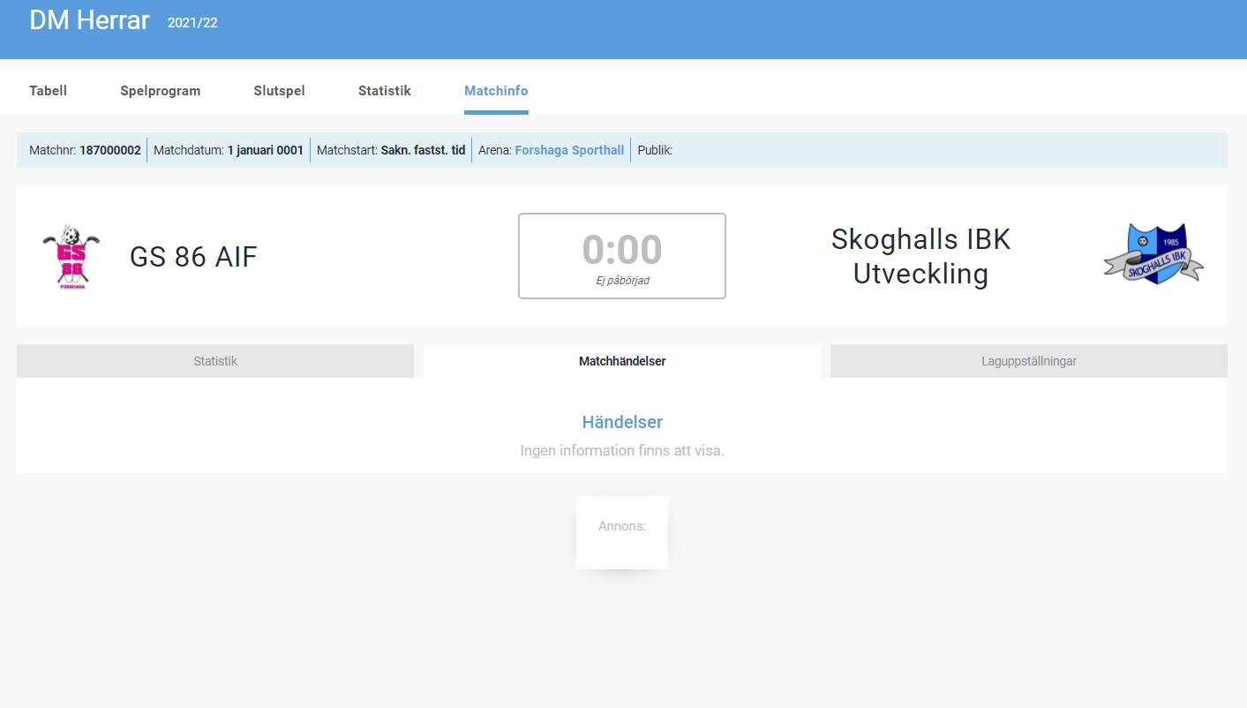The width and height of the screenshot is (1247, 708).
Task: Open the Statistik navigation tab
Action: 385,91
